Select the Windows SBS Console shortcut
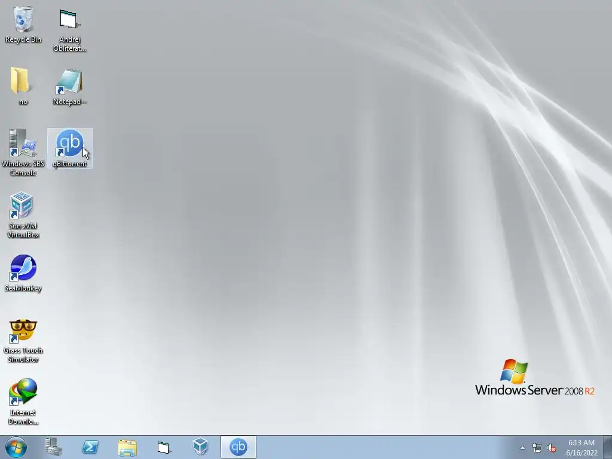Viewport: 612px width, 459px height. [23, 152]
